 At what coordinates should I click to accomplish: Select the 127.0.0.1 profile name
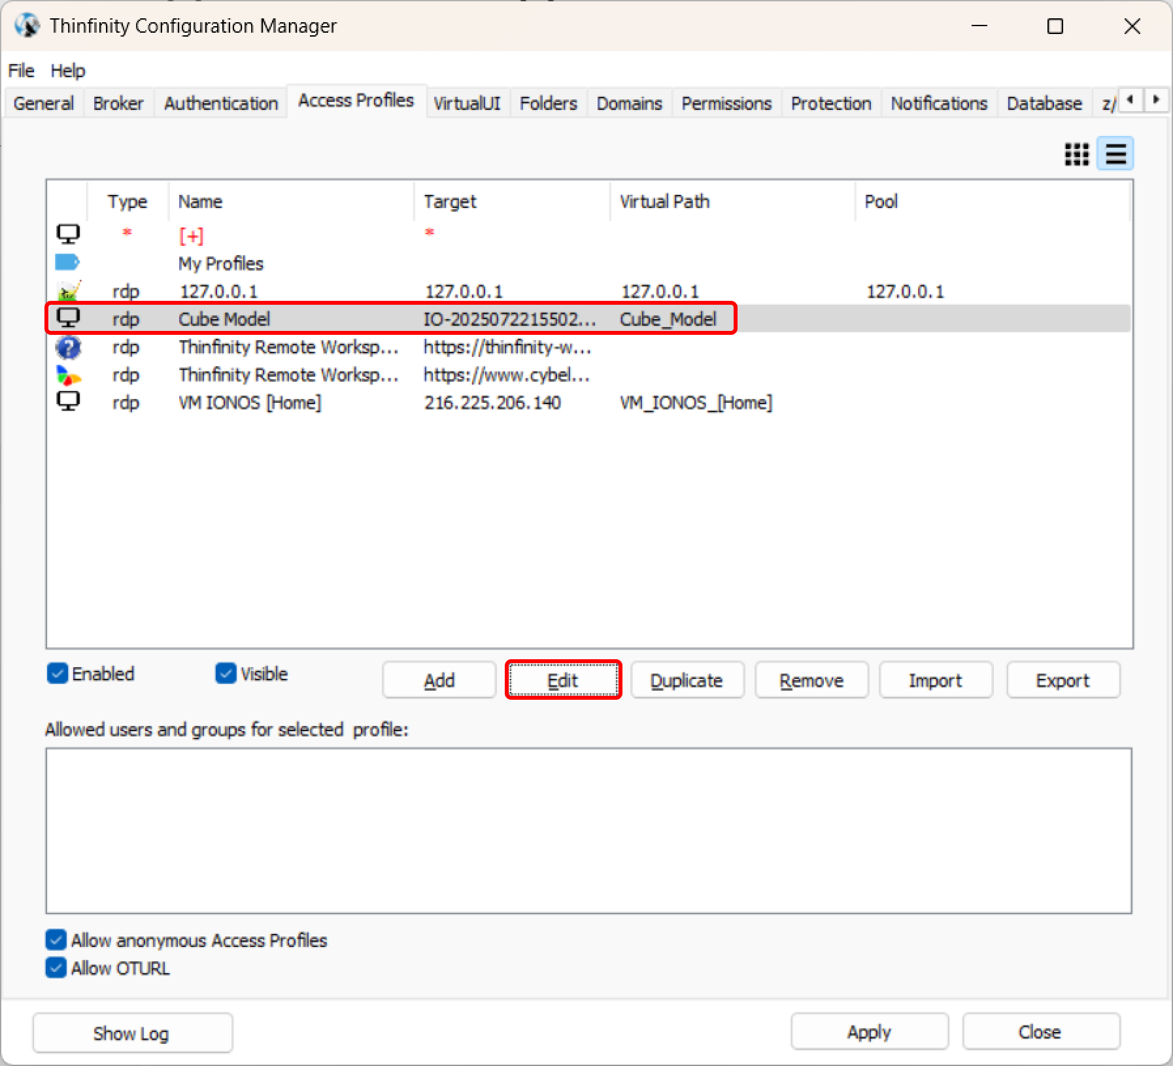tap(219, 291)
